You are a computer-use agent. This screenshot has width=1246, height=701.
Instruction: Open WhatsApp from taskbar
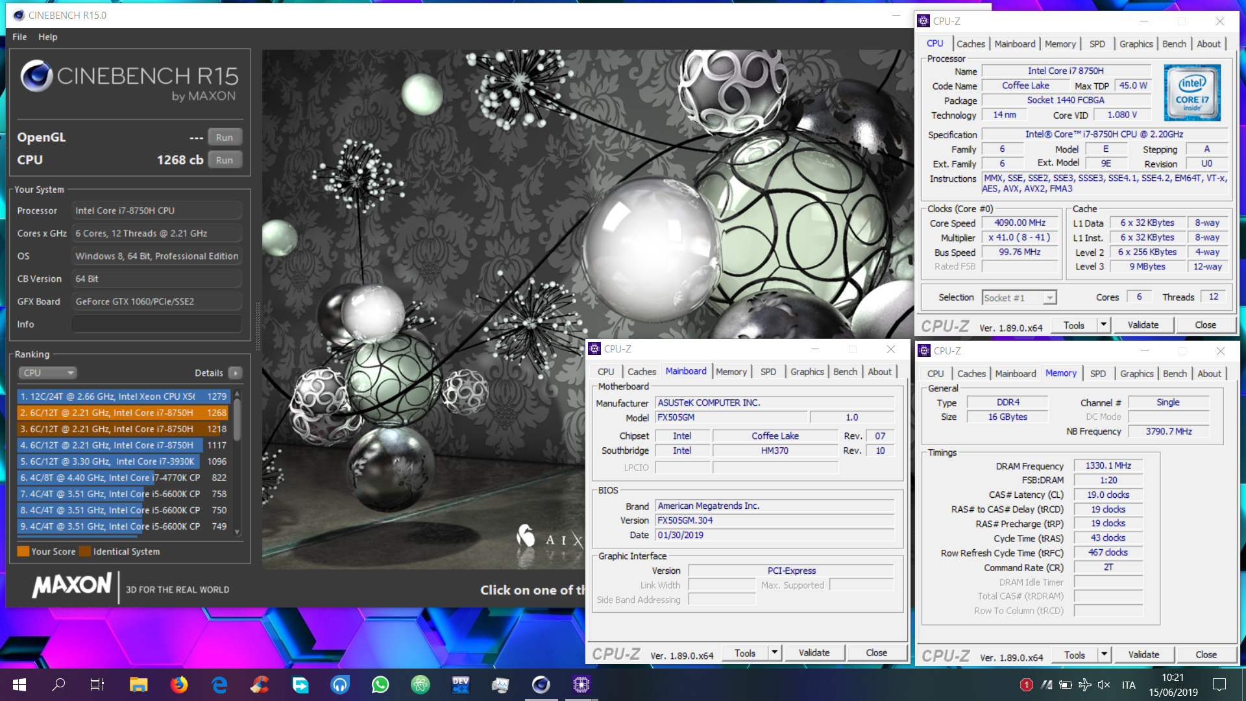[x=380, y=684]
